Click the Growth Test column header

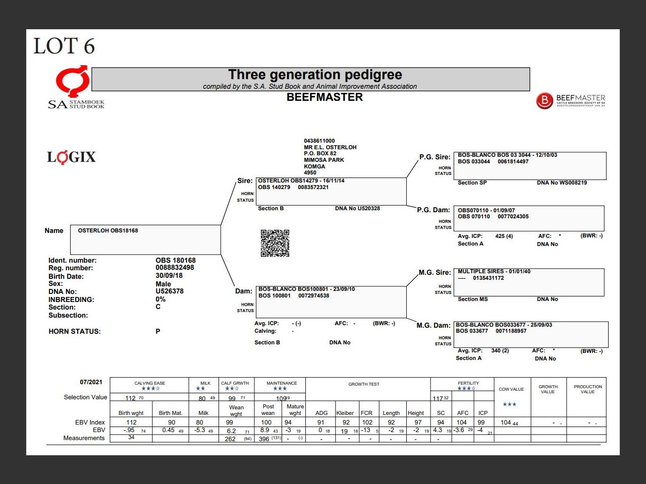pyautogui.click(x=363, y=384)
